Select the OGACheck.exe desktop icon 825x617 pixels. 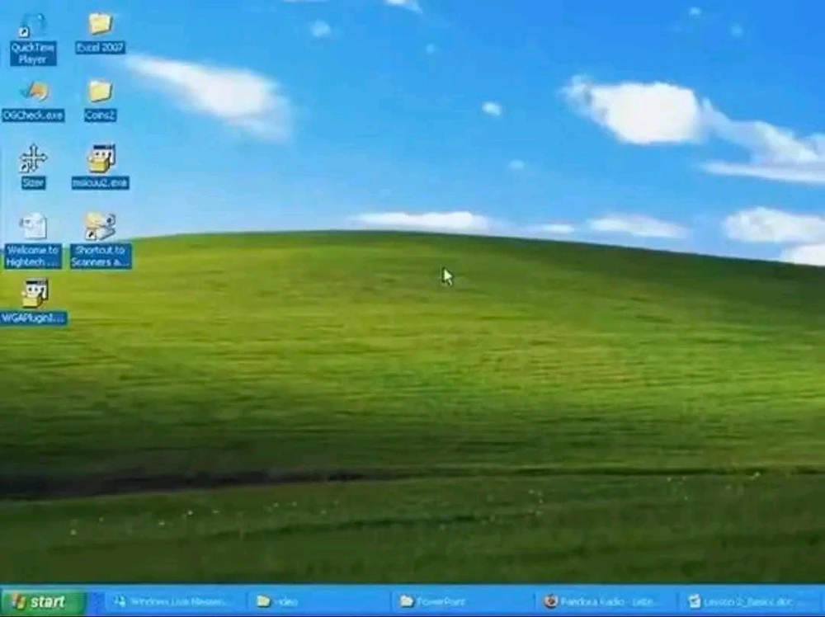click(x=35, y=92)
